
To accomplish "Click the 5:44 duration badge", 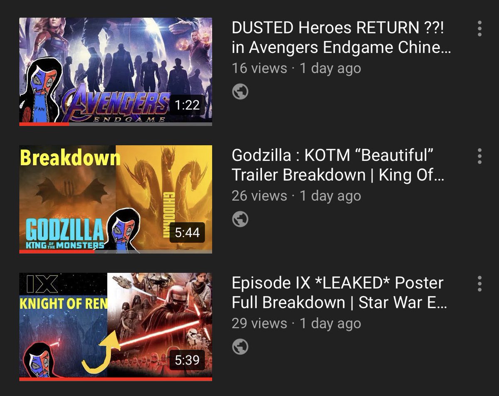I will pyautogui.click(x=187, y=232).
